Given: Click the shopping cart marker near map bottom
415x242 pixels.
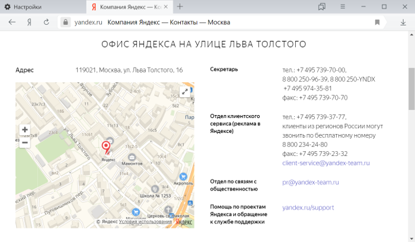Looking at the screenshot, I should click(x=136, y=212).
